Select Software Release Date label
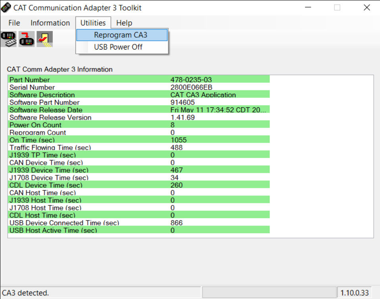 pos(46,110)
